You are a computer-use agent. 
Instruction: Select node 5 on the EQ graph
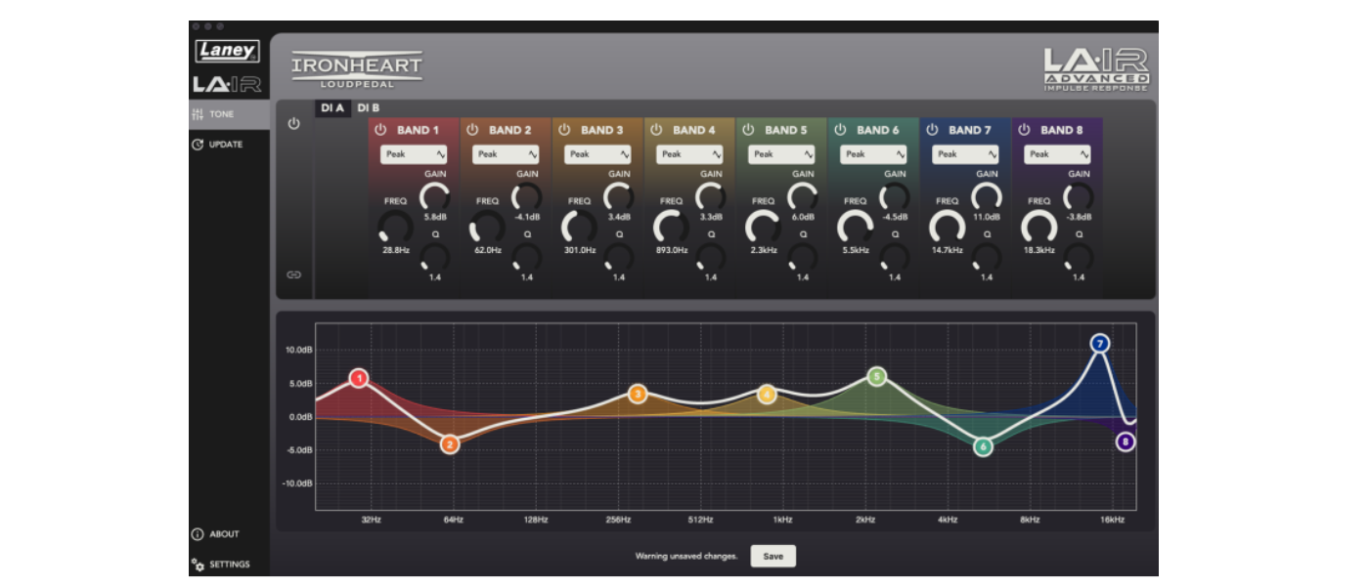pos(877,376)
